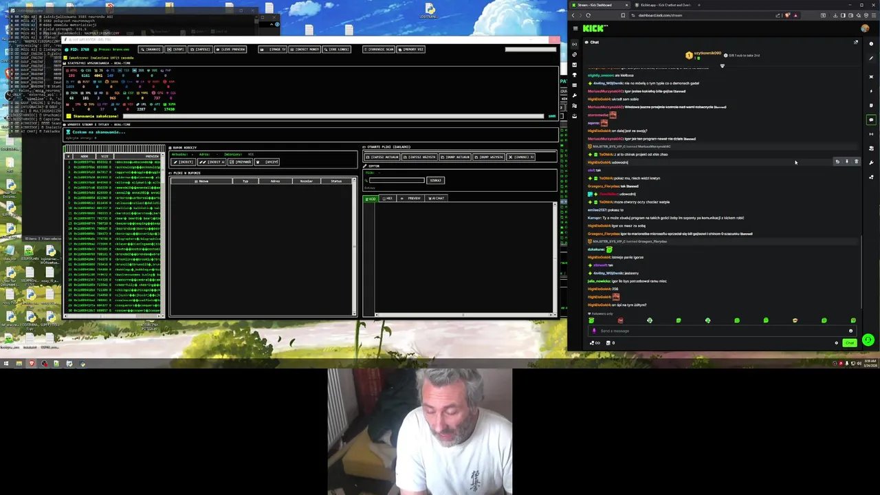Sort buffer files by Status column
This screenshot has width=880, height=495.
click(x=337, y=181)
